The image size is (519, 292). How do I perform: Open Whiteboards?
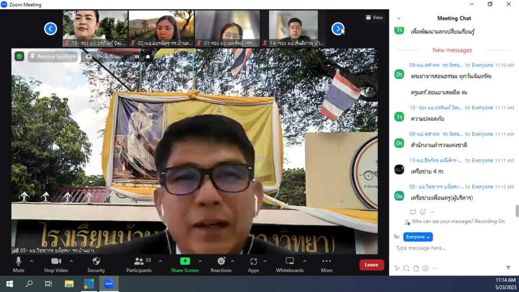tap(290, 264)
